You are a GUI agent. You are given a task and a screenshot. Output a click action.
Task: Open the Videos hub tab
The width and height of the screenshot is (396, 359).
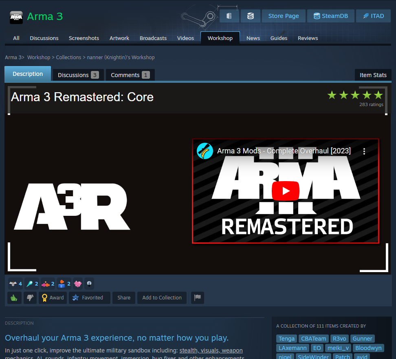pyautogui.click(x=185, y=38)
